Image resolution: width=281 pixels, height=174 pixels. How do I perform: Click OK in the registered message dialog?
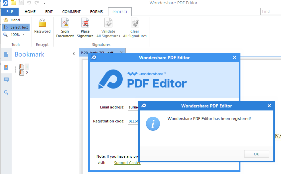(x=256, y=154)
